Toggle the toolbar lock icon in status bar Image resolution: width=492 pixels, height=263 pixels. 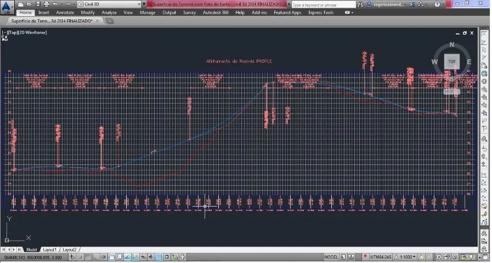click(447, 258)
